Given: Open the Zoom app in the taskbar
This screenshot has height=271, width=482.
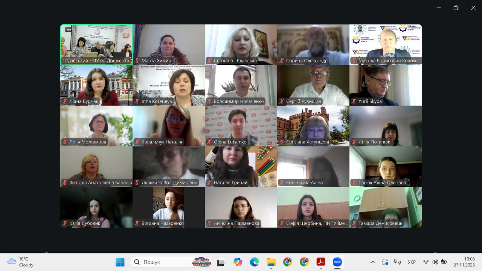Looking at the screenshot, I should (337, 262).
